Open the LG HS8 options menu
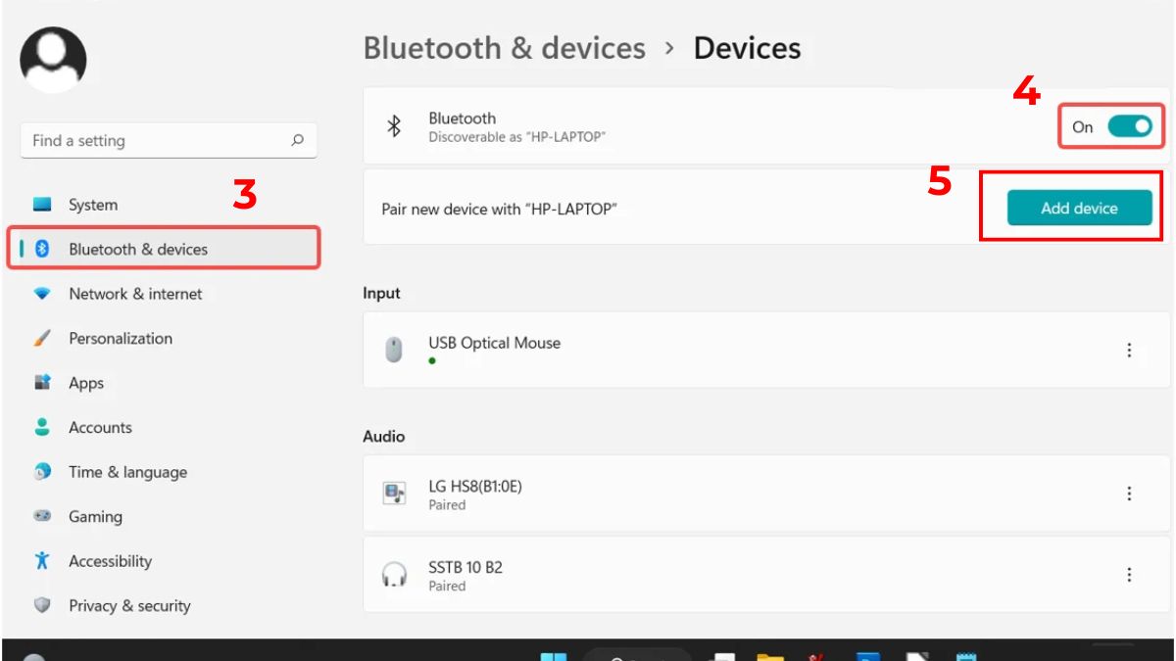The width and height of the screenshot is (1176, 661). pos(1129,494)
